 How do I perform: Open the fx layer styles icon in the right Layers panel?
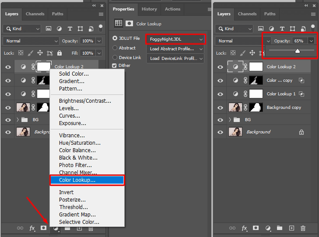[244, 228]
